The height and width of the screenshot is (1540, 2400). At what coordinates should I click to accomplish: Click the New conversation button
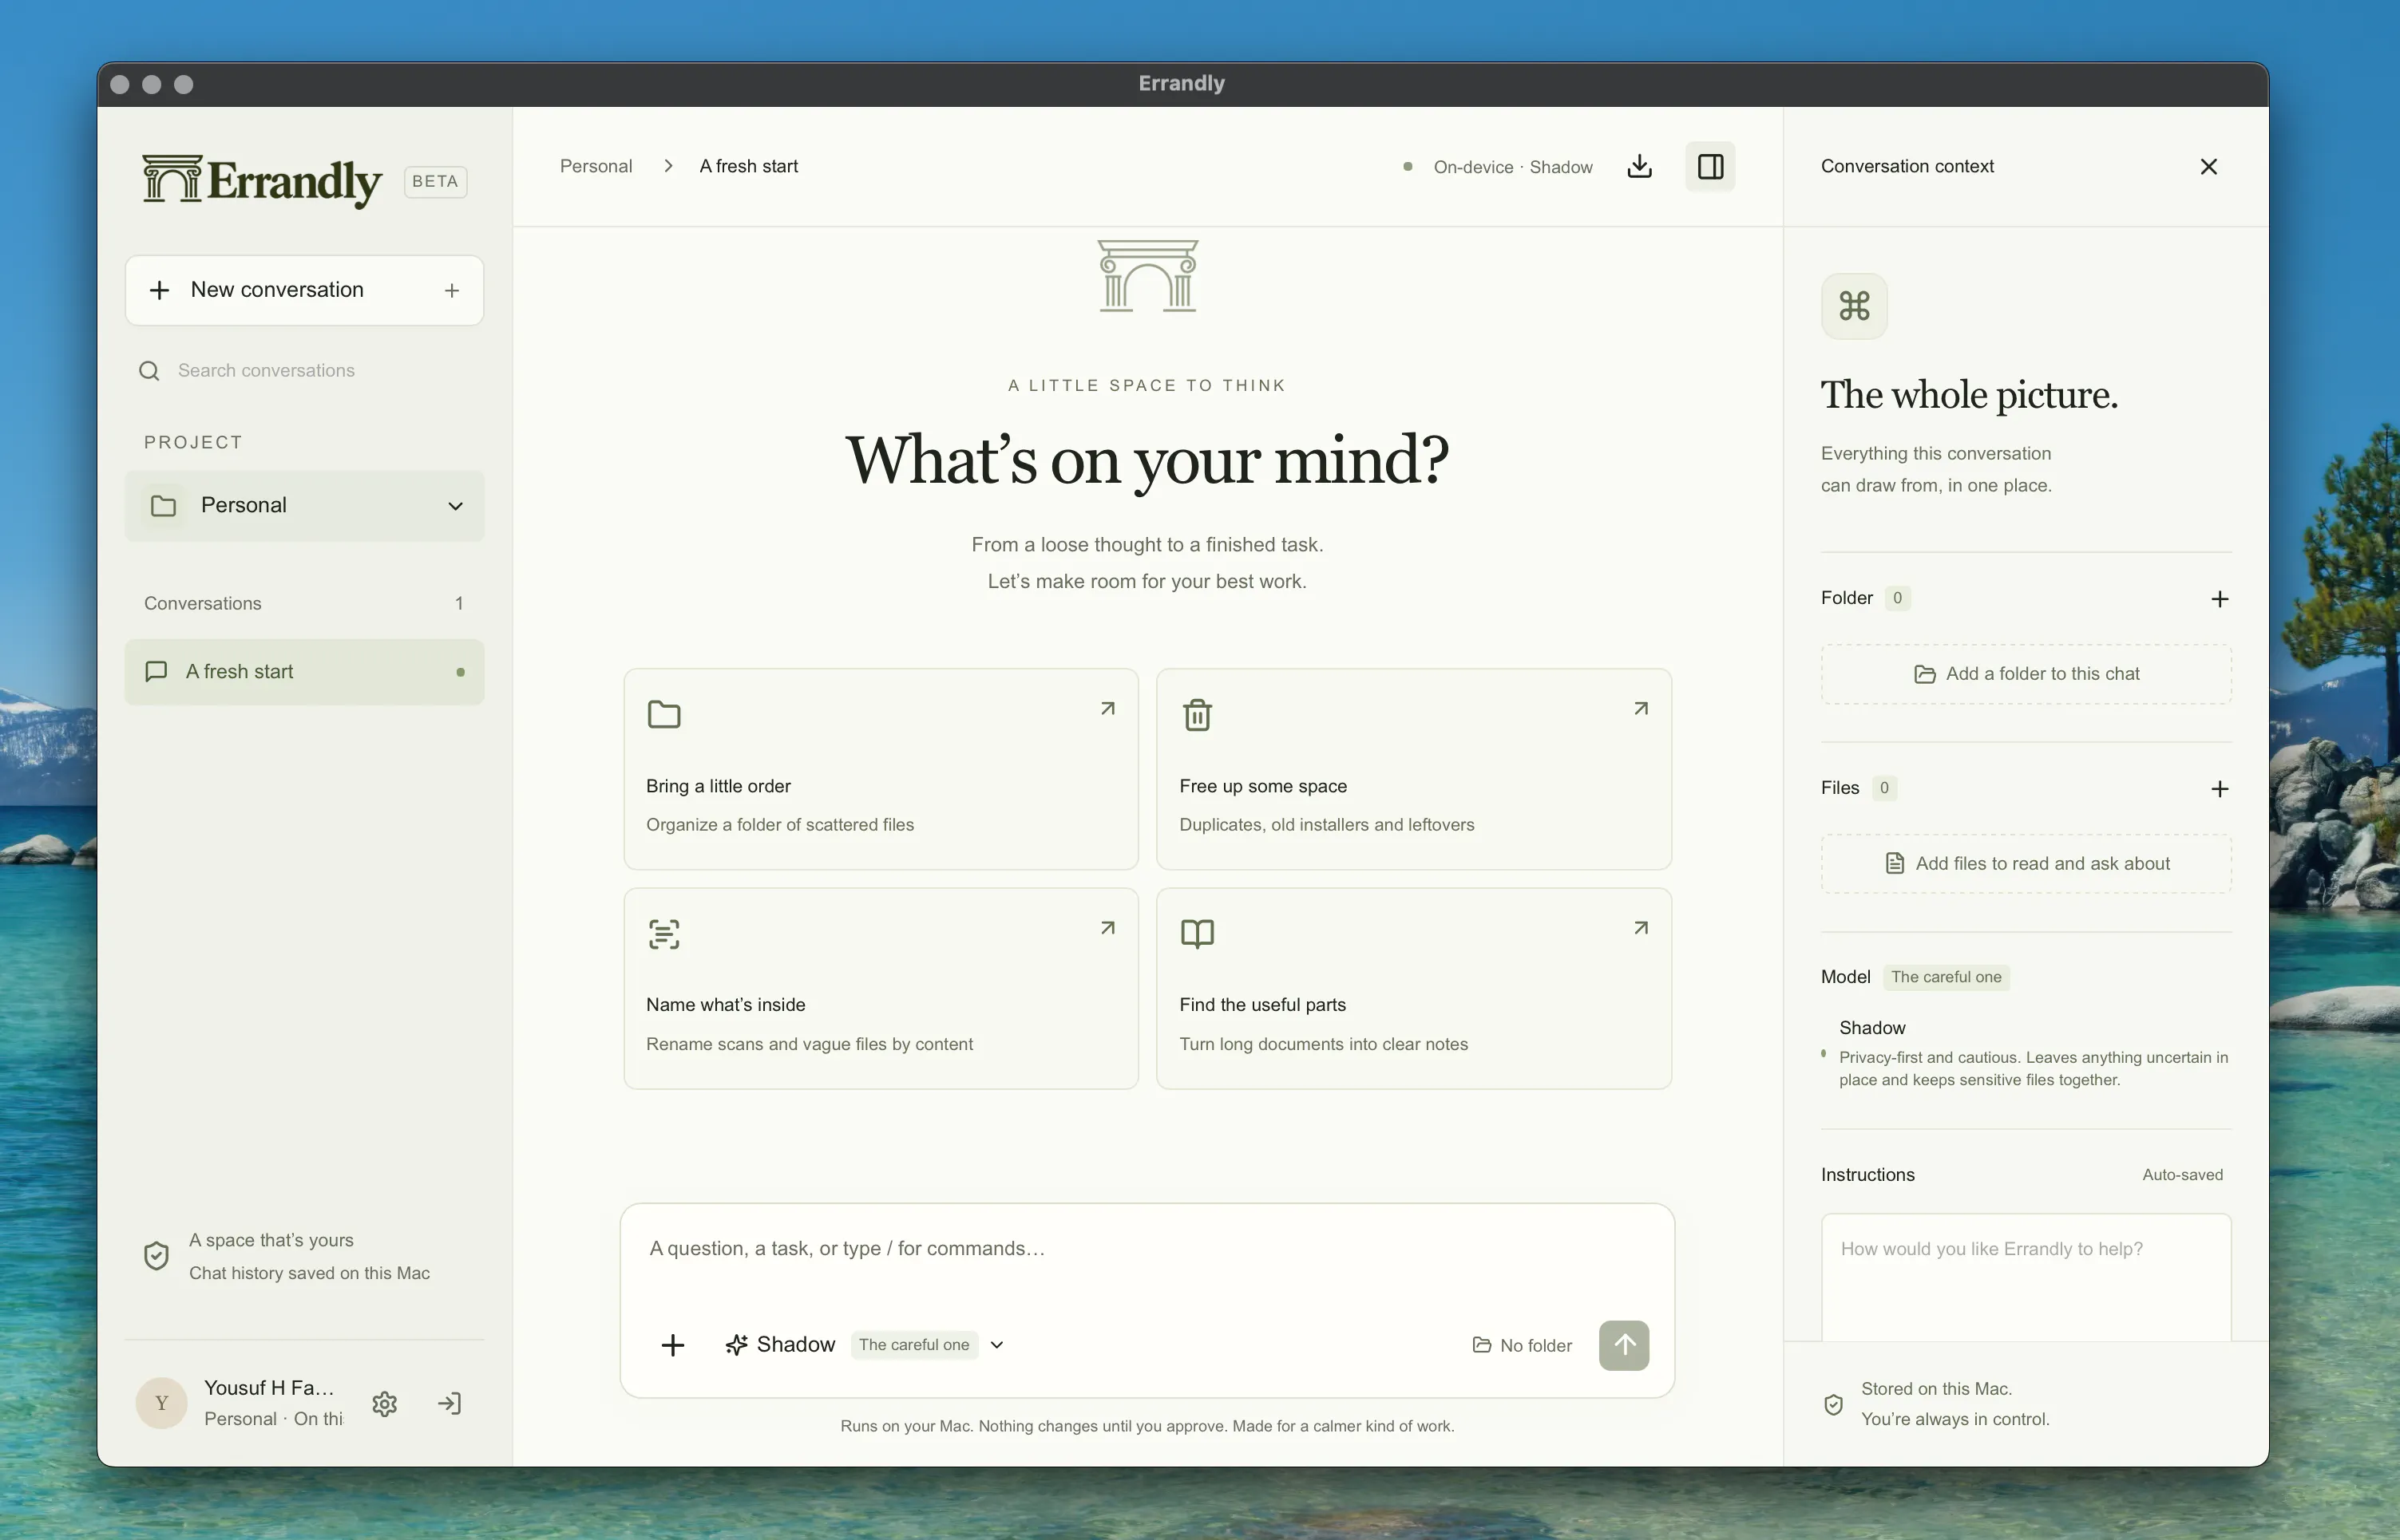pyautogui.click(x=304, y=290)
